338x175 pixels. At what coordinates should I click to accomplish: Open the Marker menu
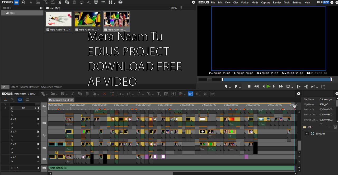pos(245,2)
